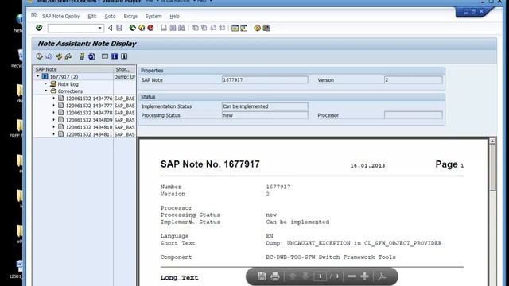The image size is (509, 286).
Task: Click the PDF viewer print icon
Action: tap(275, 276)
